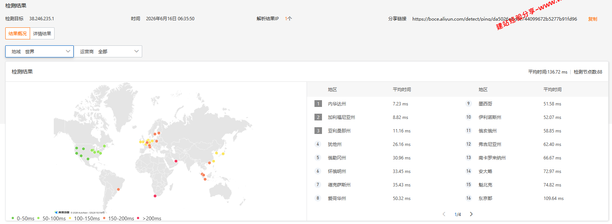This screenshot has height=224, width=612.
Task: Switch to the 详情结果 tab
Action: (x=42, y=33)
